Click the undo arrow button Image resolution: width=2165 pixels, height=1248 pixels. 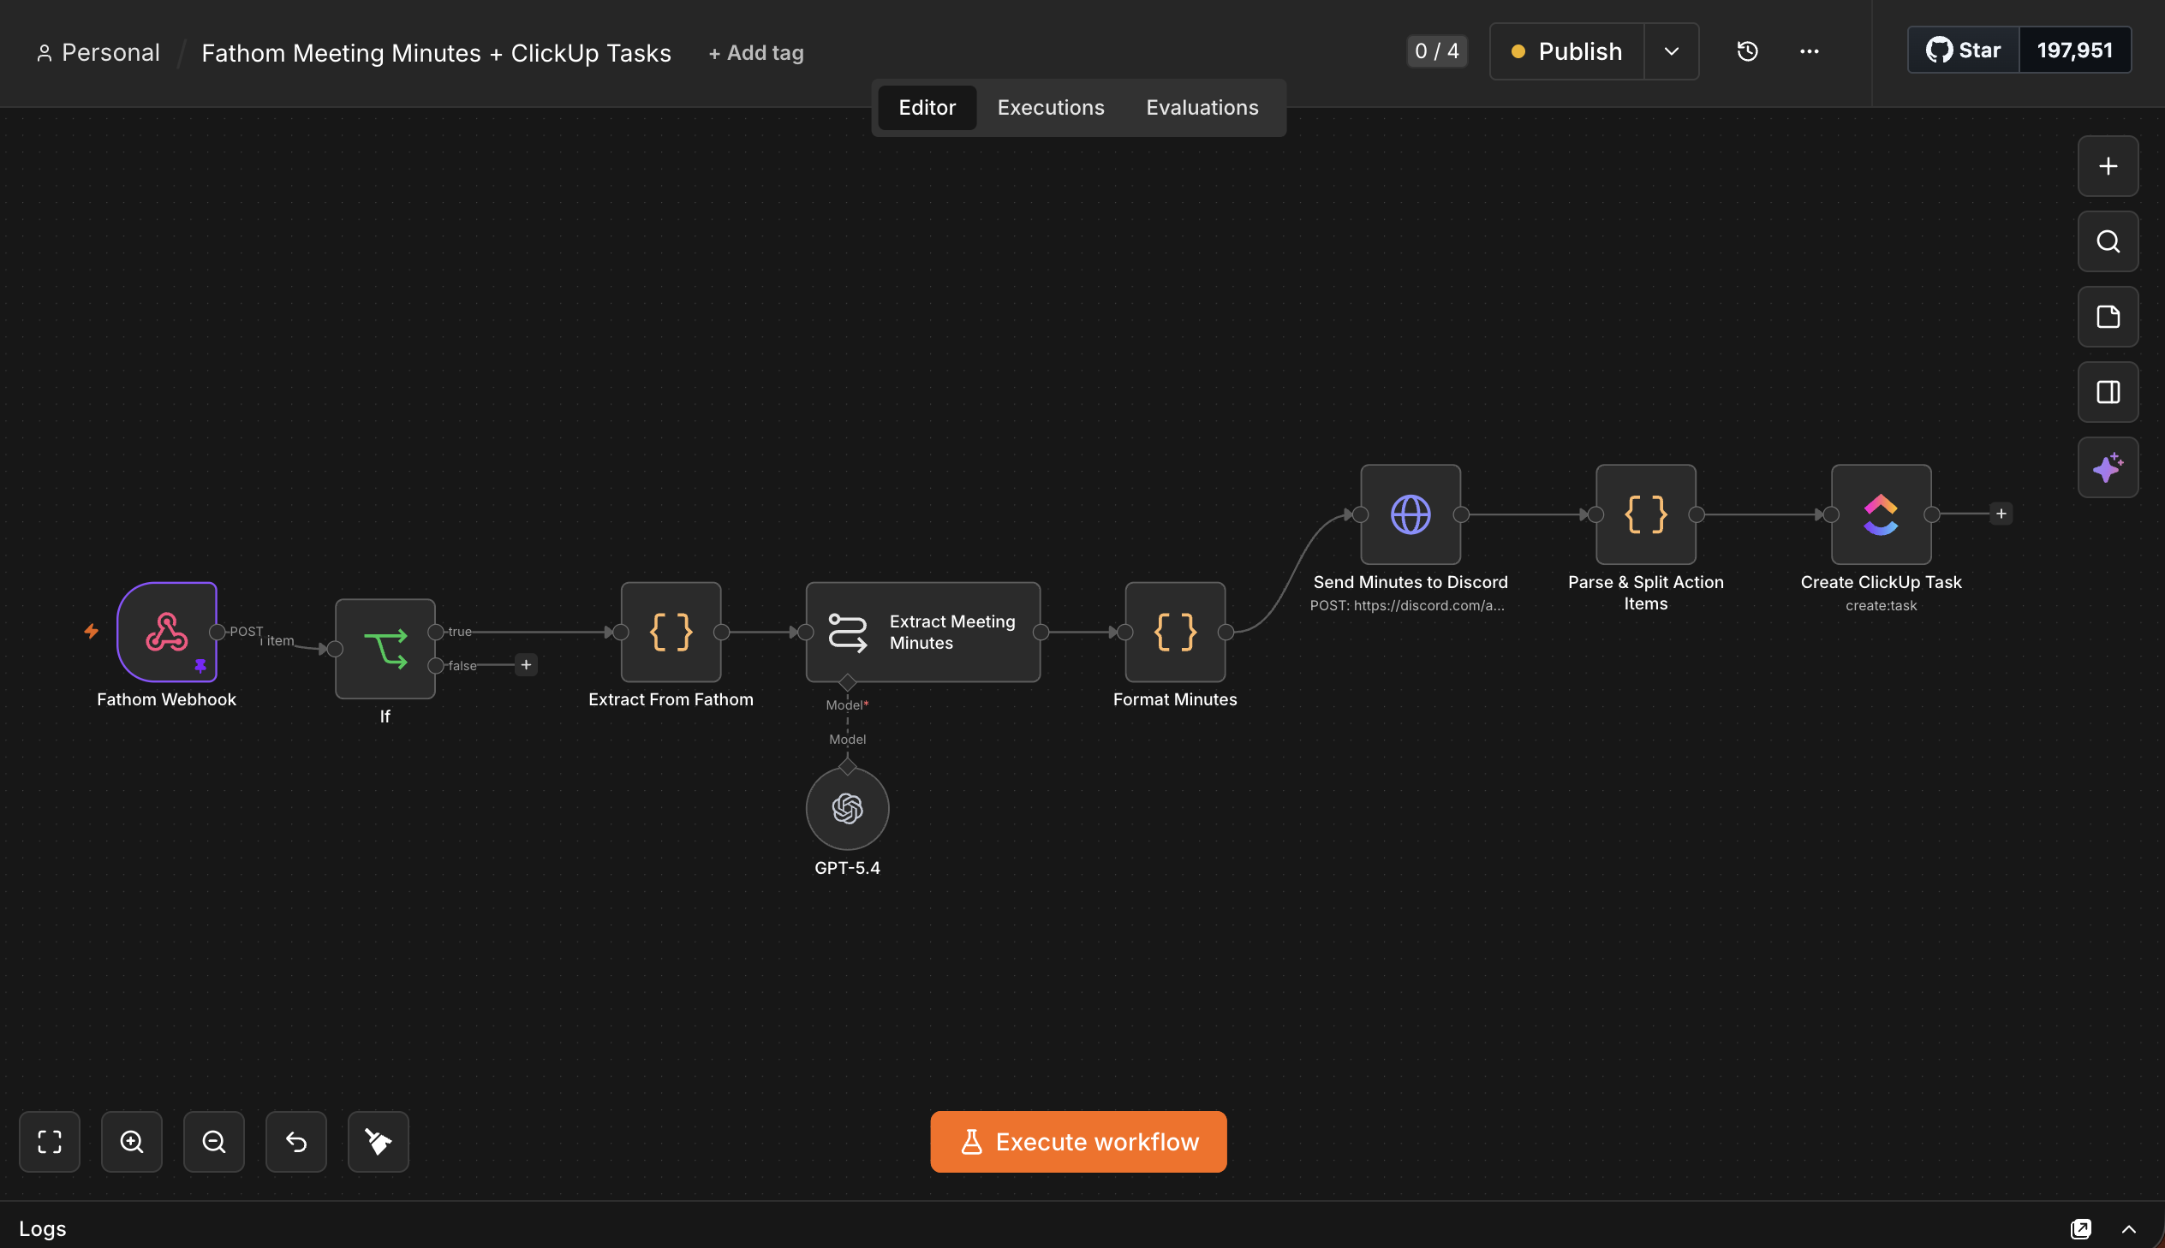point(296,1142)
